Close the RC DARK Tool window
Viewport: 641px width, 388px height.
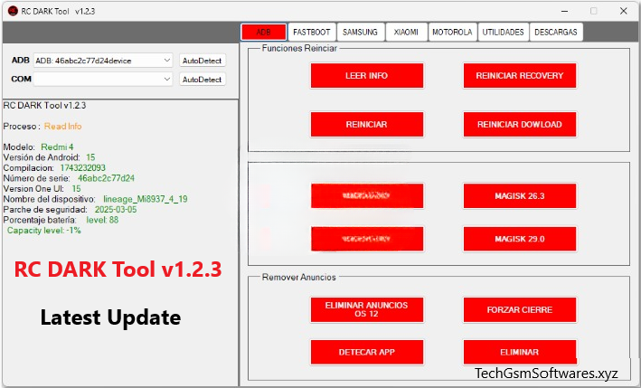tap(624, 11)
